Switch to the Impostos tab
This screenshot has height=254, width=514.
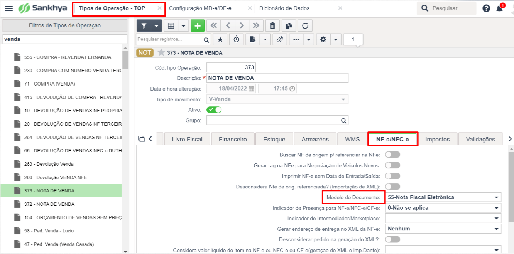coord(438,139)
